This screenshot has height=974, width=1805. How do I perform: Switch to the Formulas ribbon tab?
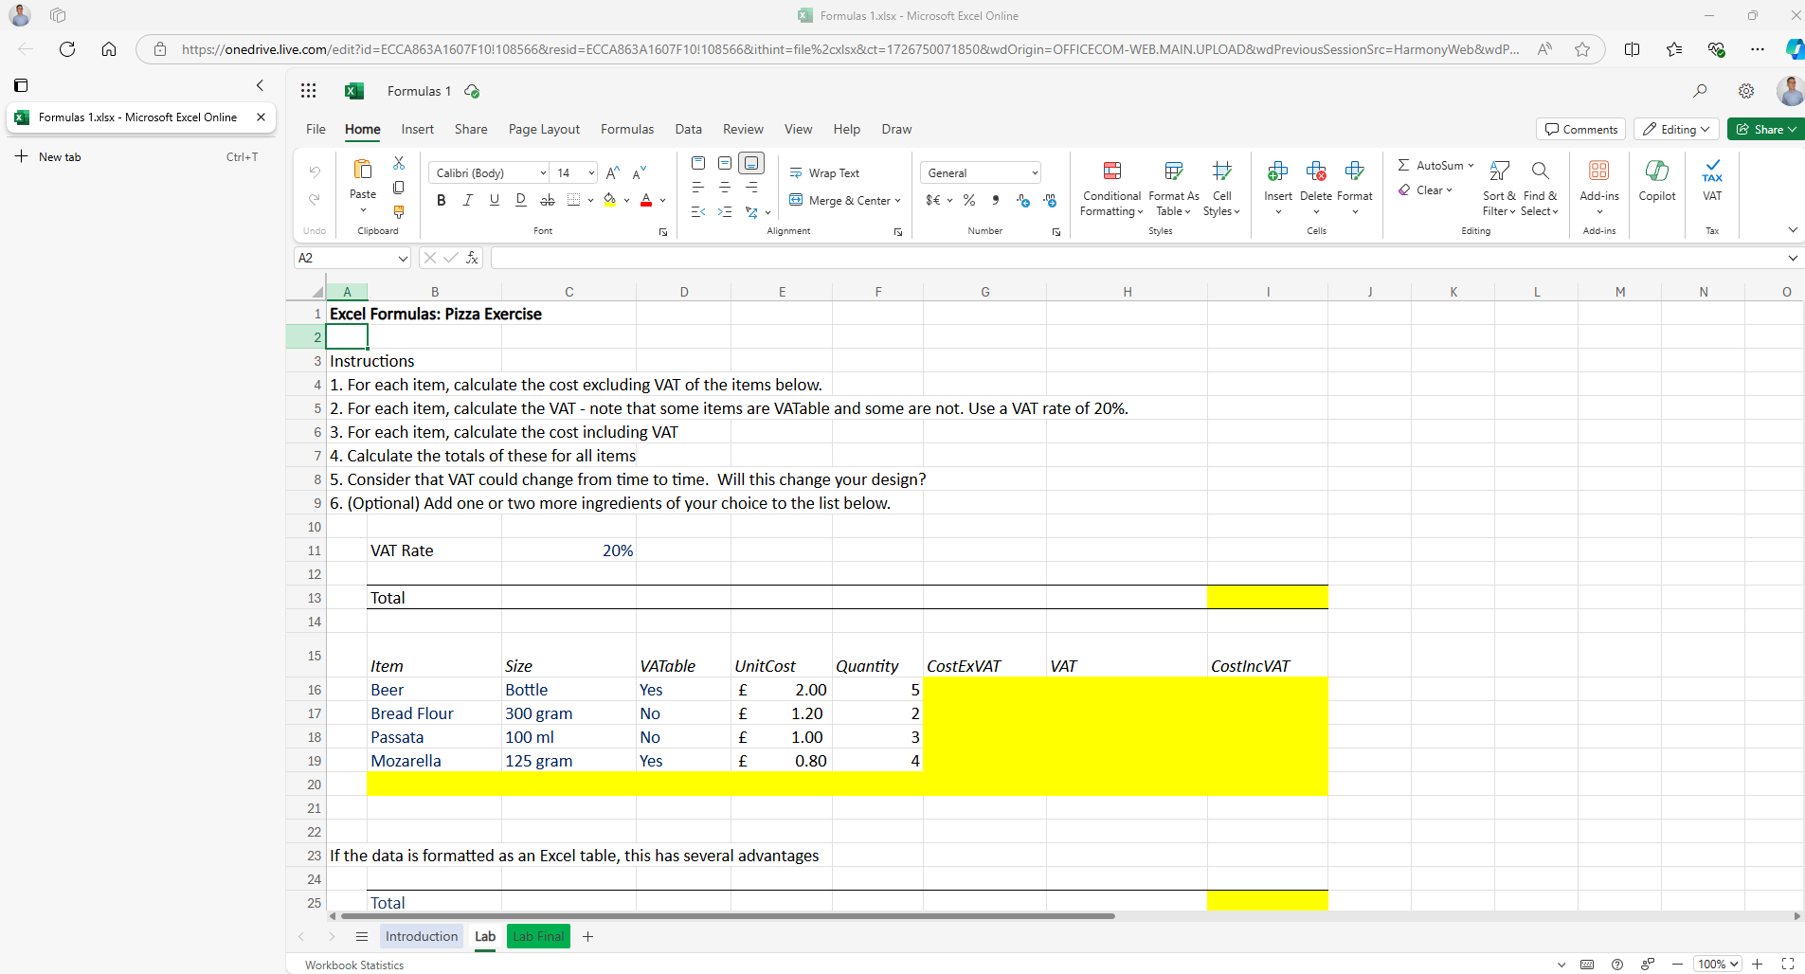click(627, 129)
